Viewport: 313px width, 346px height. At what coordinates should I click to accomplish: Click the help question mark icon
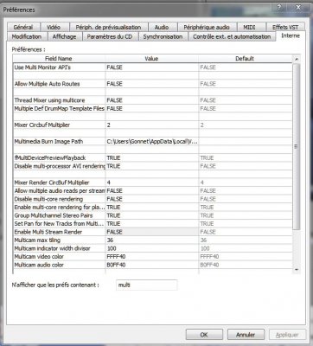[279, 8]
